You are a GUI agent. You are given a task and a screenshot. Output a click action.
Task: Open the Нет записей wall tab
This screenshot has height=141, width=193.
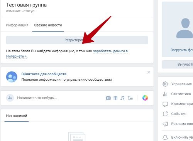point(17,116)
